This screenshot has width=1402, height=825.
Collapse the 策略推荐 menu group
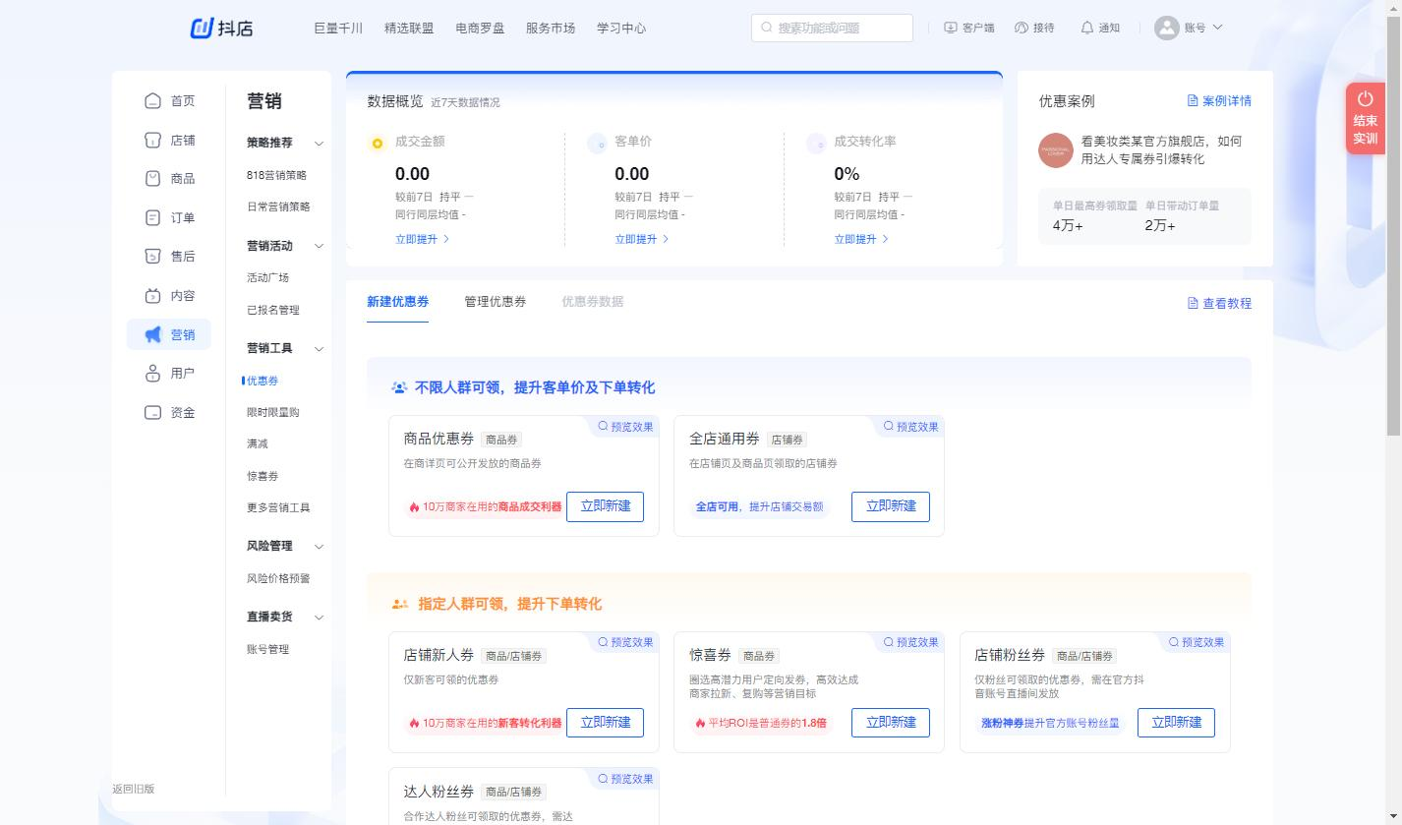[x=319, y=144]
